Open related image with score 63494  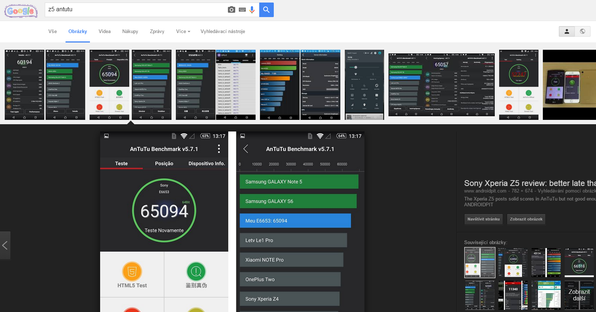[513, 263]
